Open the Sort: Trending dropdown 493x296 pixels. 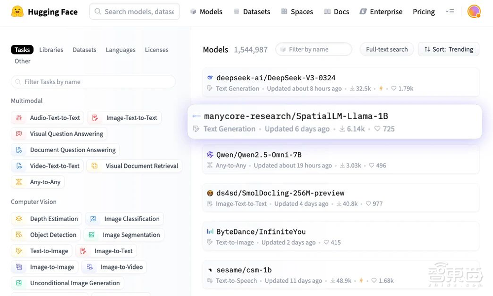pos(449,49)
